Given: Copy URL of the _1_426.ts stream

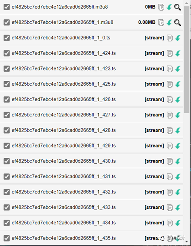Looking at the screenshot, I should coord(170,100).
